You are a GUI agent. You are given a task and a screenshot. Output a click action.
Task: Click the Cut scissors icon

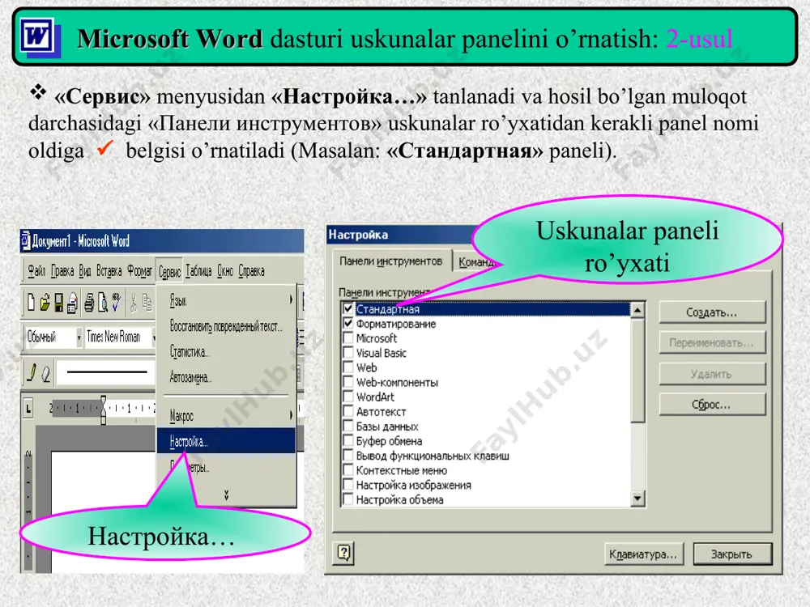134,303
